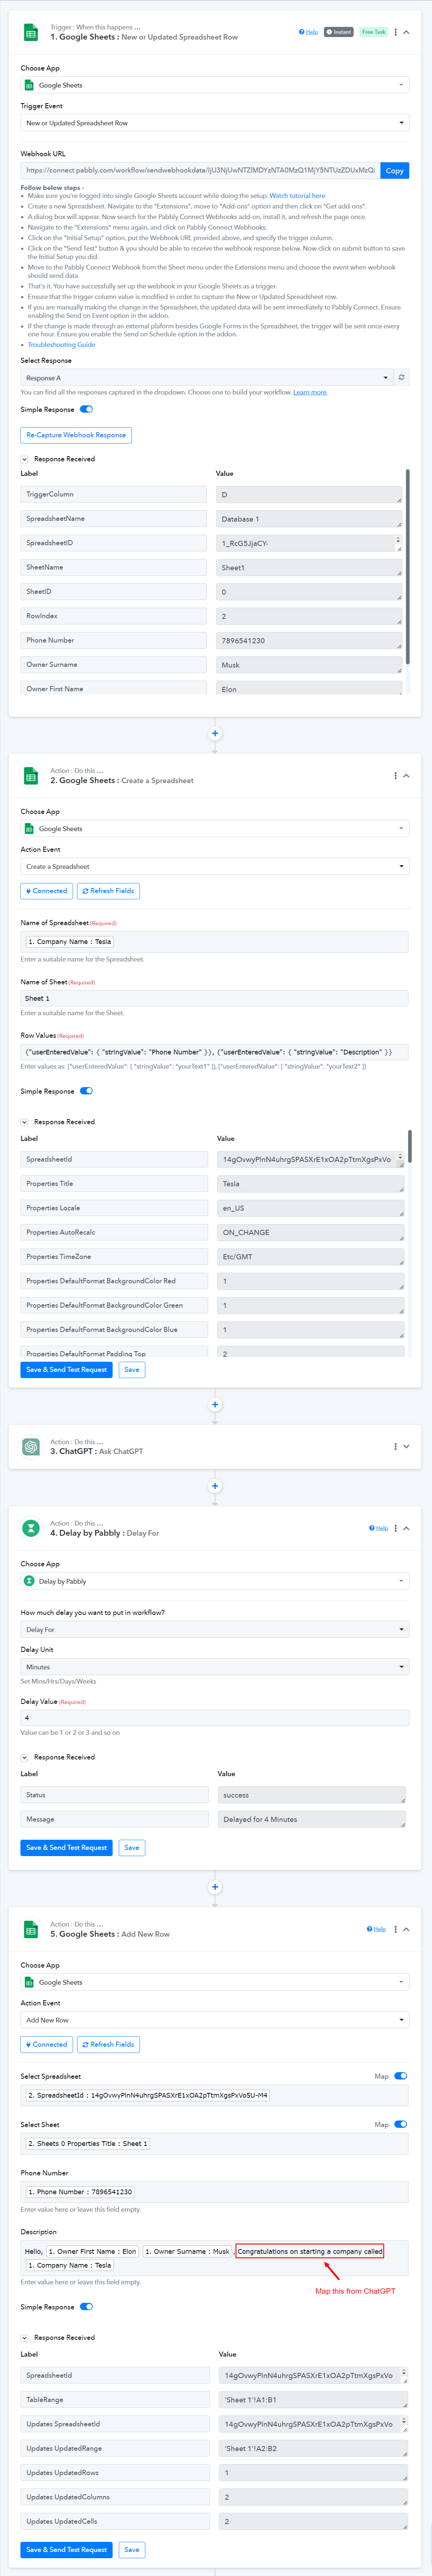
Task: Click Refresh Fields in Add New Row step
Action: pyautogui.click(x=108, y=2044)
